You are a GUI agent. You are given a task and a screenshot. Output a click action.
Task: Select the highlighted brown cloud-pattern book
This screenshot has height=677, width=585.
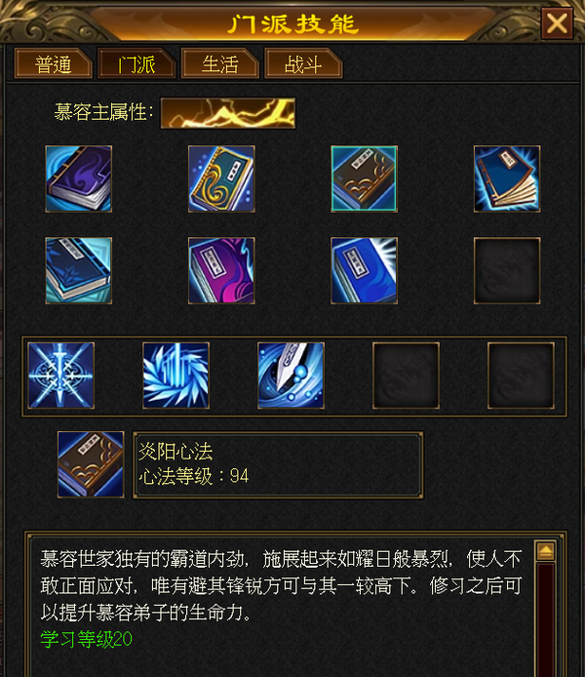click(364, 179)
